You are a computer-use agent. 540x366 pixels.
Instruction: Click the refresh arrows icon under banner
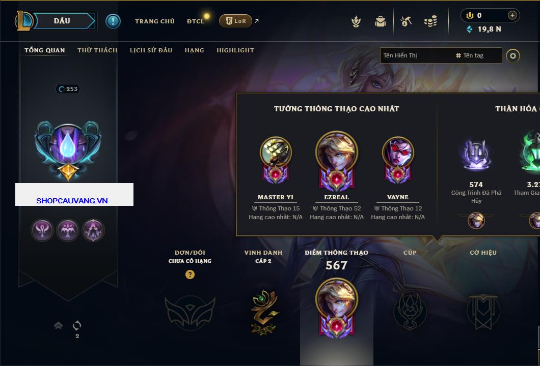coord(77,325)
